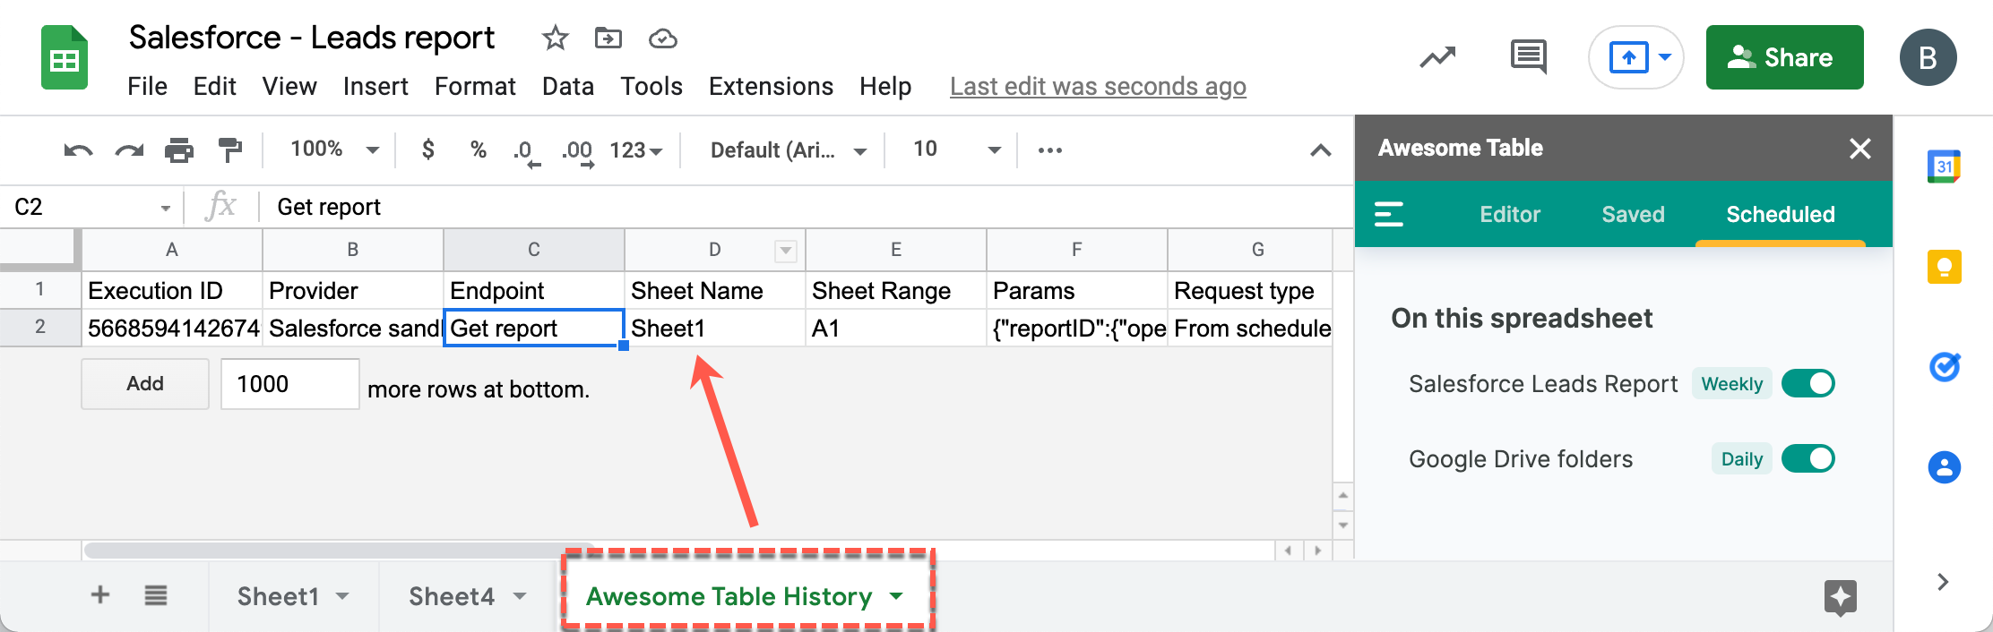Click the green Share button
This screenshot has height=632, width=1993.
click(1784, 57)
